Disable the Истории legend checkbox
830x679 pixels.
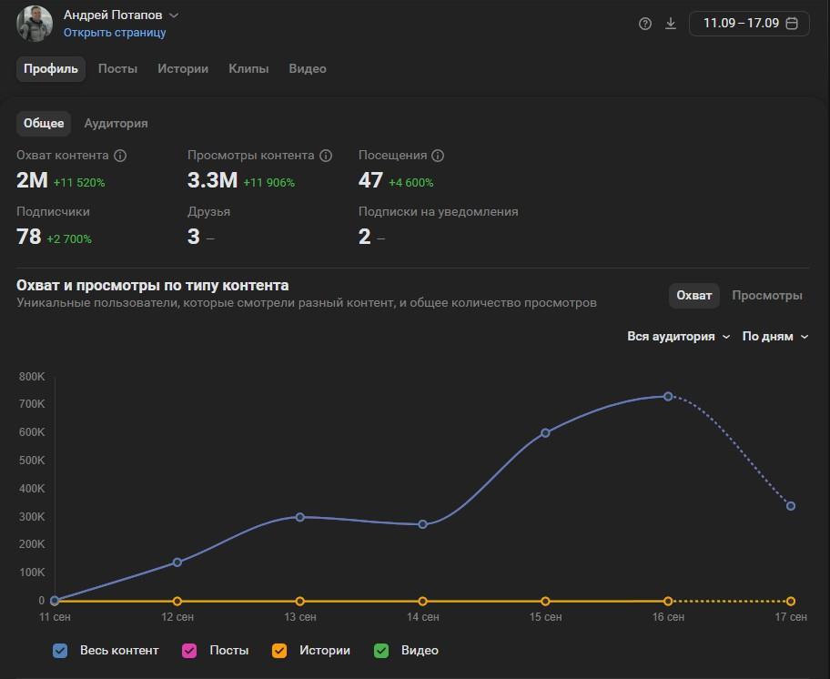coord(279,651)
